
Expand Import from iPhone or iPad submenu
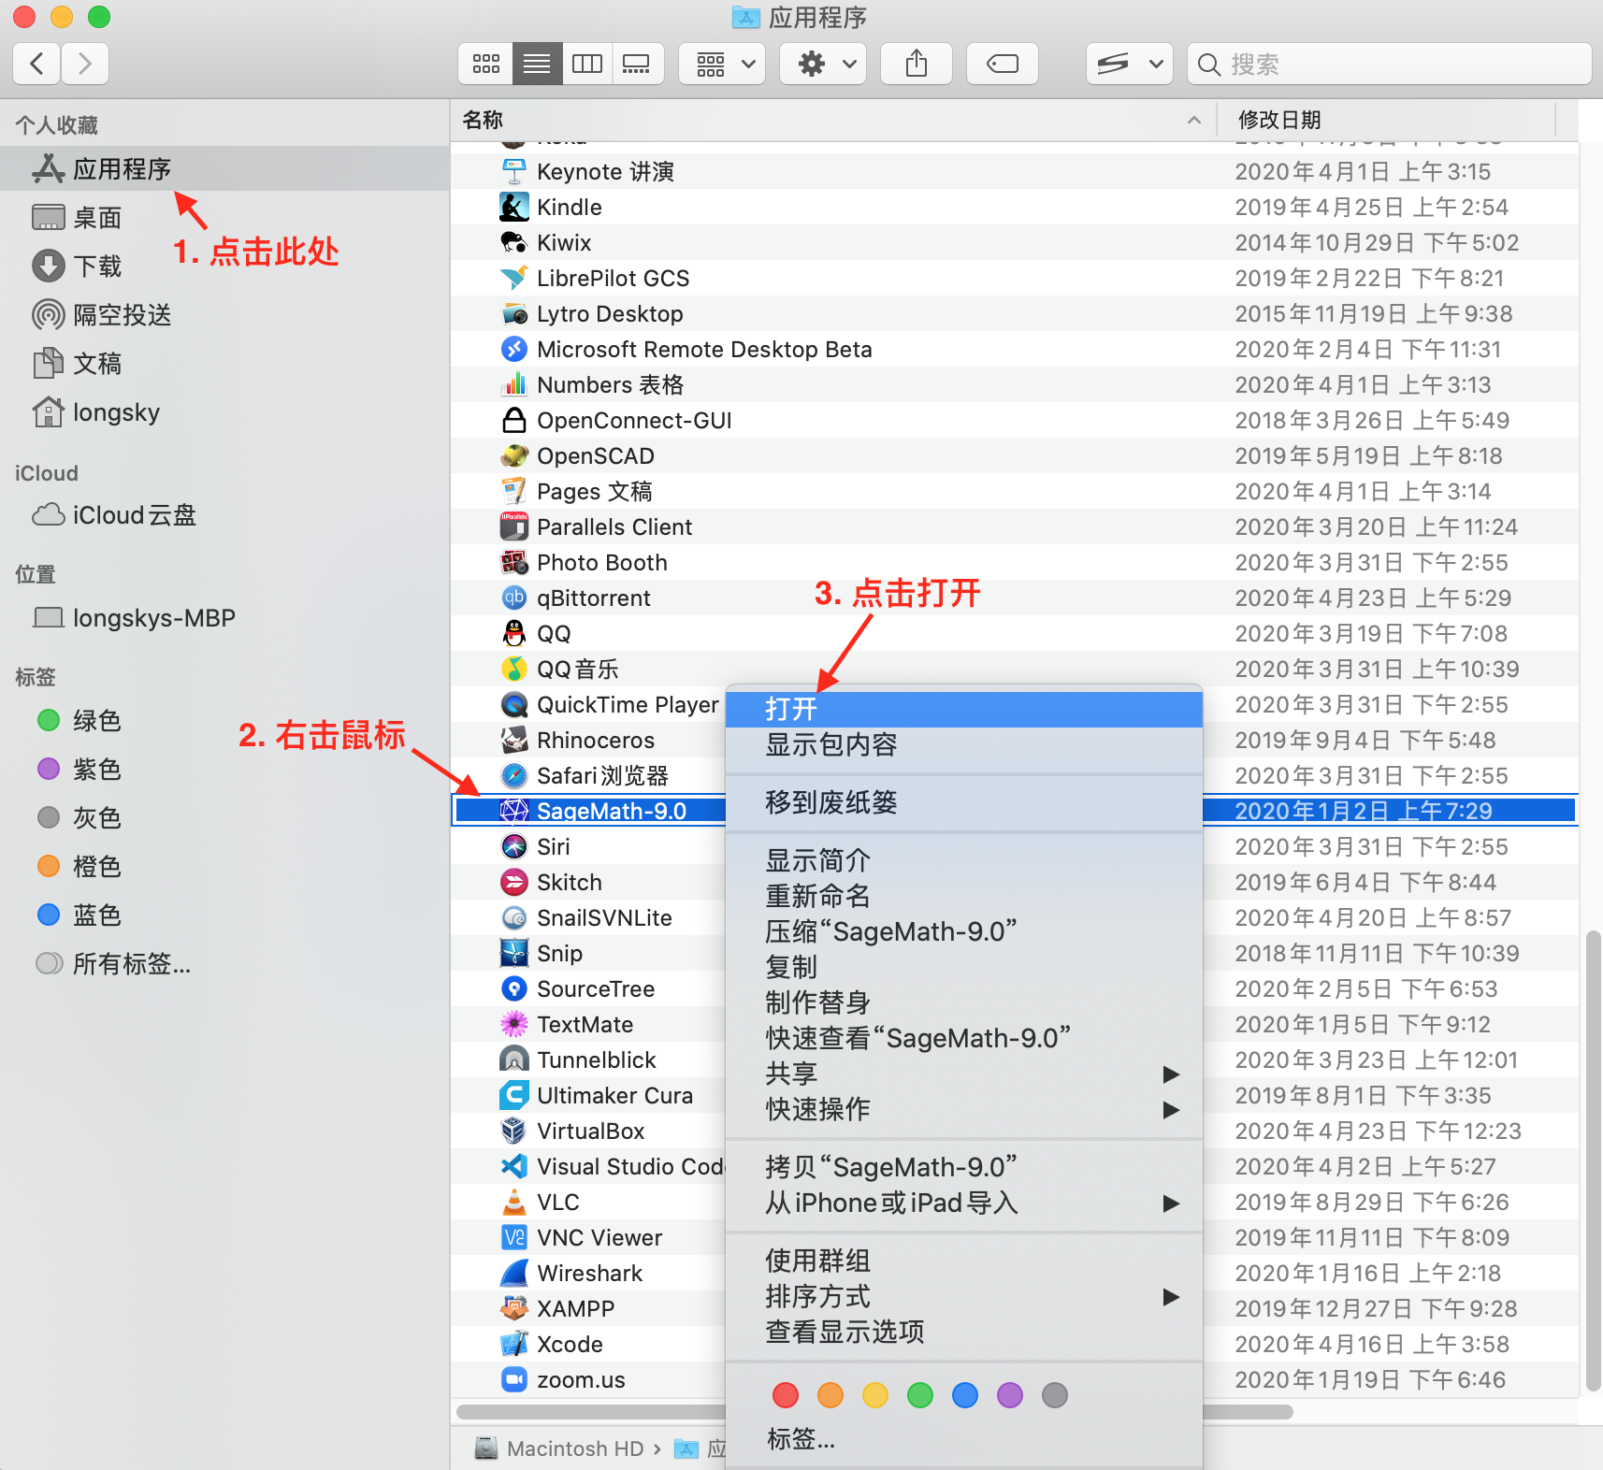[964, 1203]
